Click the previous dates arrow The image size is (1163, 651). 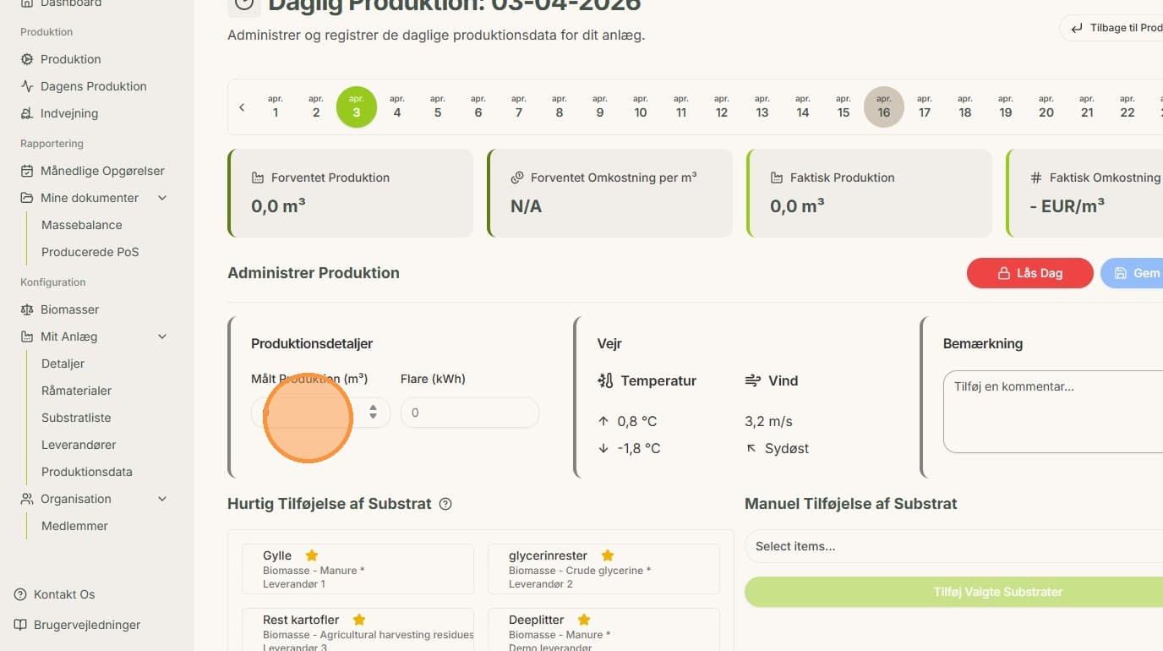click(242, 107)
